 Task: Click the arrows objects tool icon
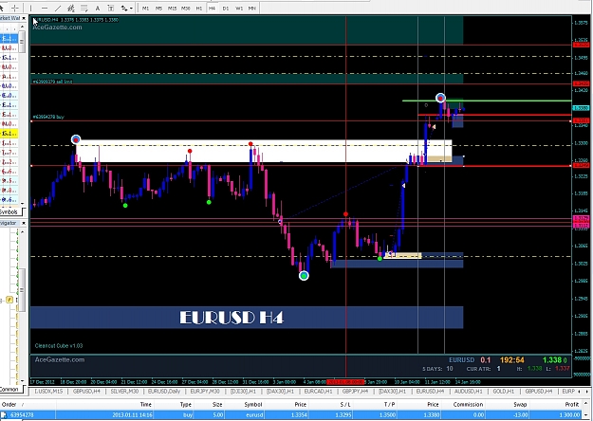124,8
